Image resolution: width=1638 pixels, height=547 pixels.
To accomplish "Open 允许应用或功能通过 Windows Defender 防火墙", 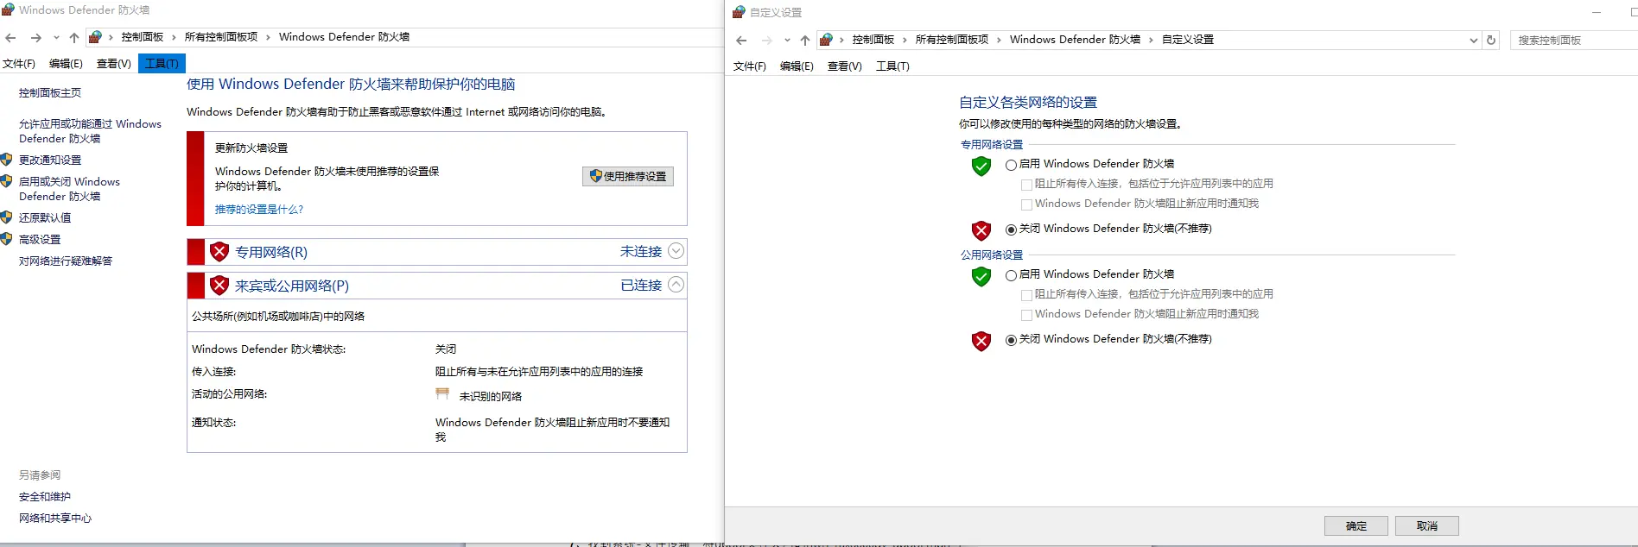I will tap(90, 131).
